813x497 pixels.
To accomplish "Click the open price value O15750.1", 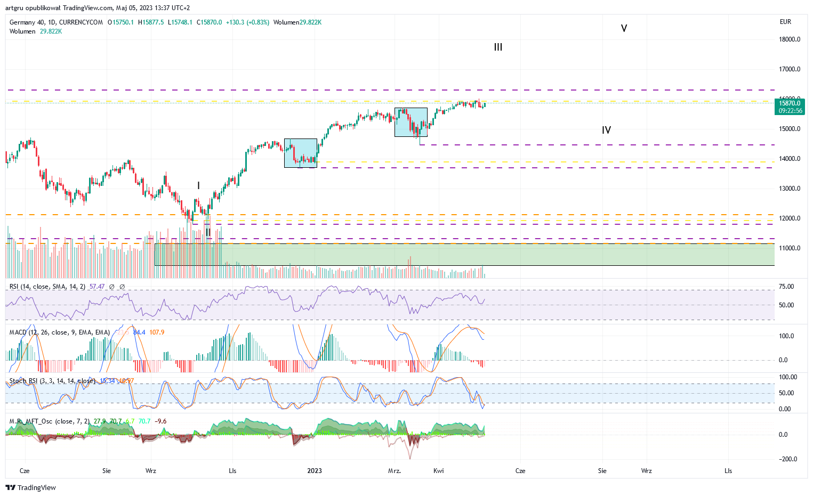I will pos(120,22).
